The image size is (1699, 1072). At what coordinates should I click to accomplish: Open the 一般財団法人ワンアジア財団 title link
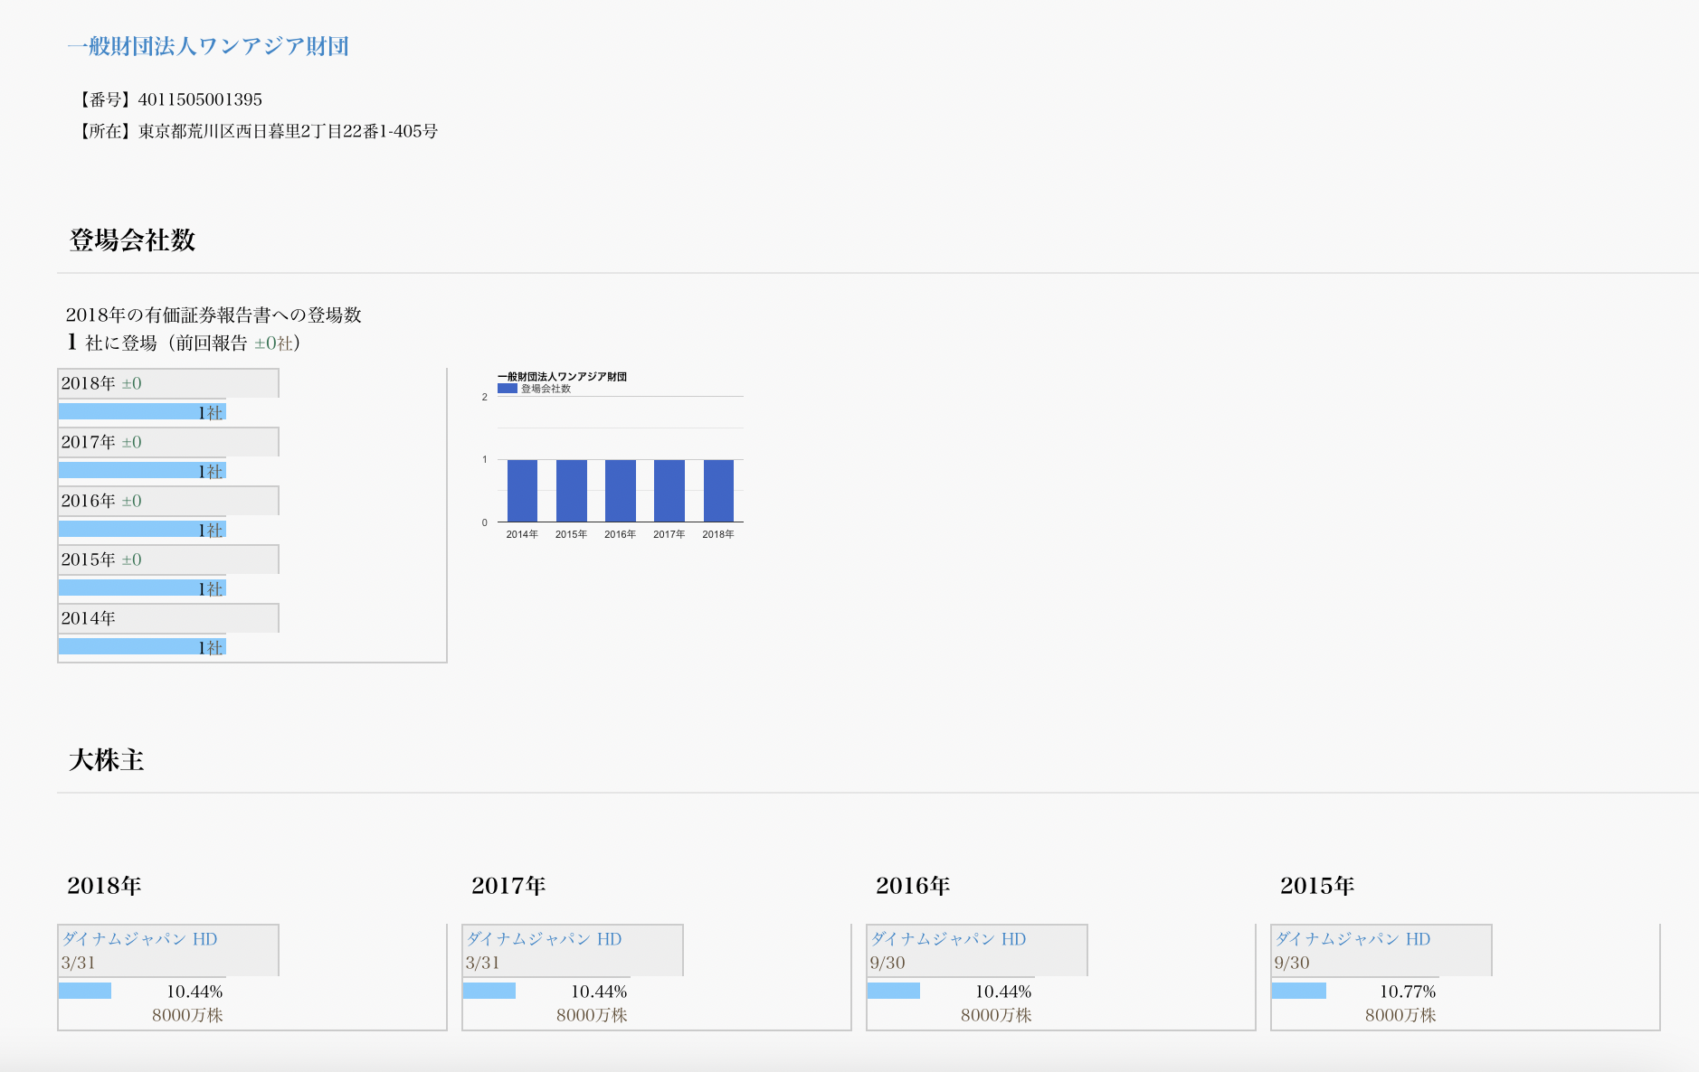click(x=208, y=46)
